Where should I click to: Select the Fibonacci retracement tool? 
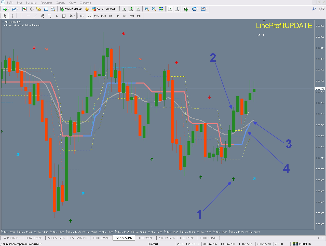click(49, 16)
